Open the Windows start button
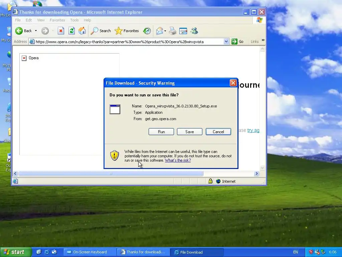The height and width of the screenshot is (257, 342). tap(16, 252)
